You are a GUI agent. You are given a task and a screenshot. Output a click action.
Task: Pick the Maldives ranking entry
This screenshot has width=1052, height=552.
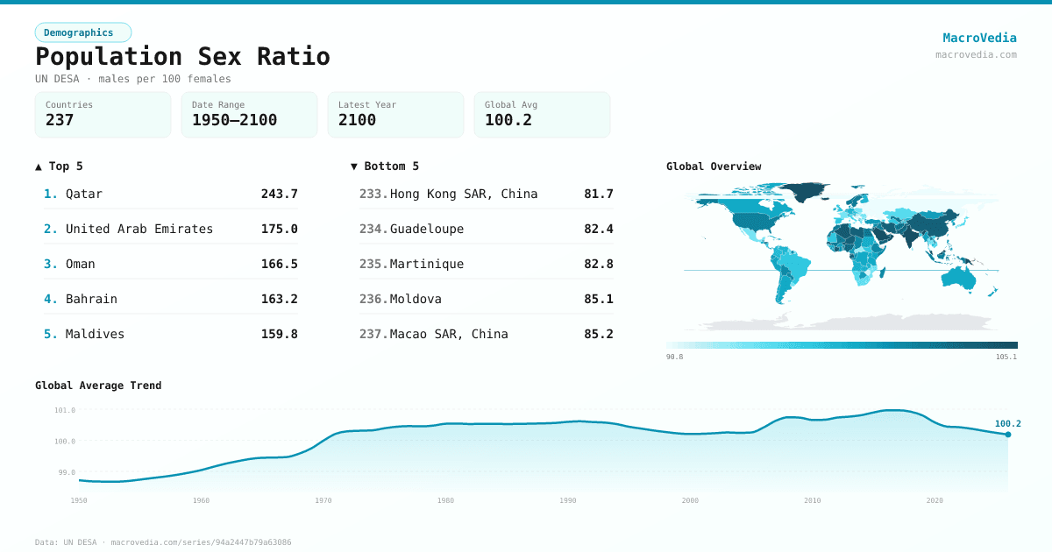pos(171,334)
